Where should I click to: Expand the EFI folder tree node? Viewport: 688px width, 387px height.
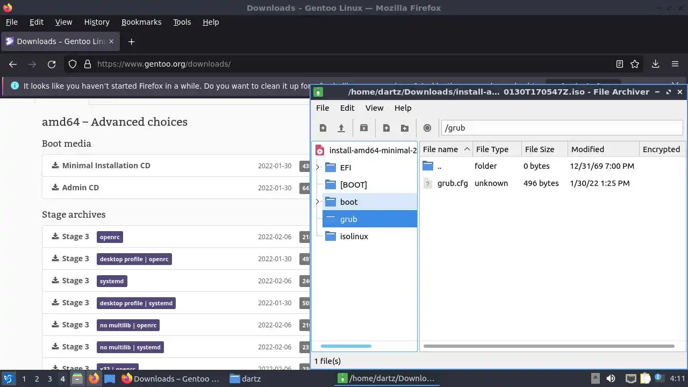pos(318,168)
